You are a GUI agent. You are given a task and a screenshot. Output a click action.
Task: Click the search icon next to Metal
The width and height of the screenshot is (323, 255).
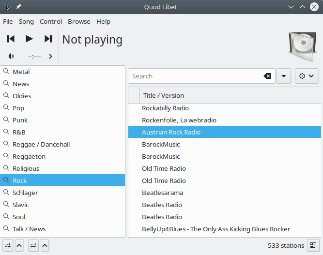pyautogui.click(x=6, y=72)
